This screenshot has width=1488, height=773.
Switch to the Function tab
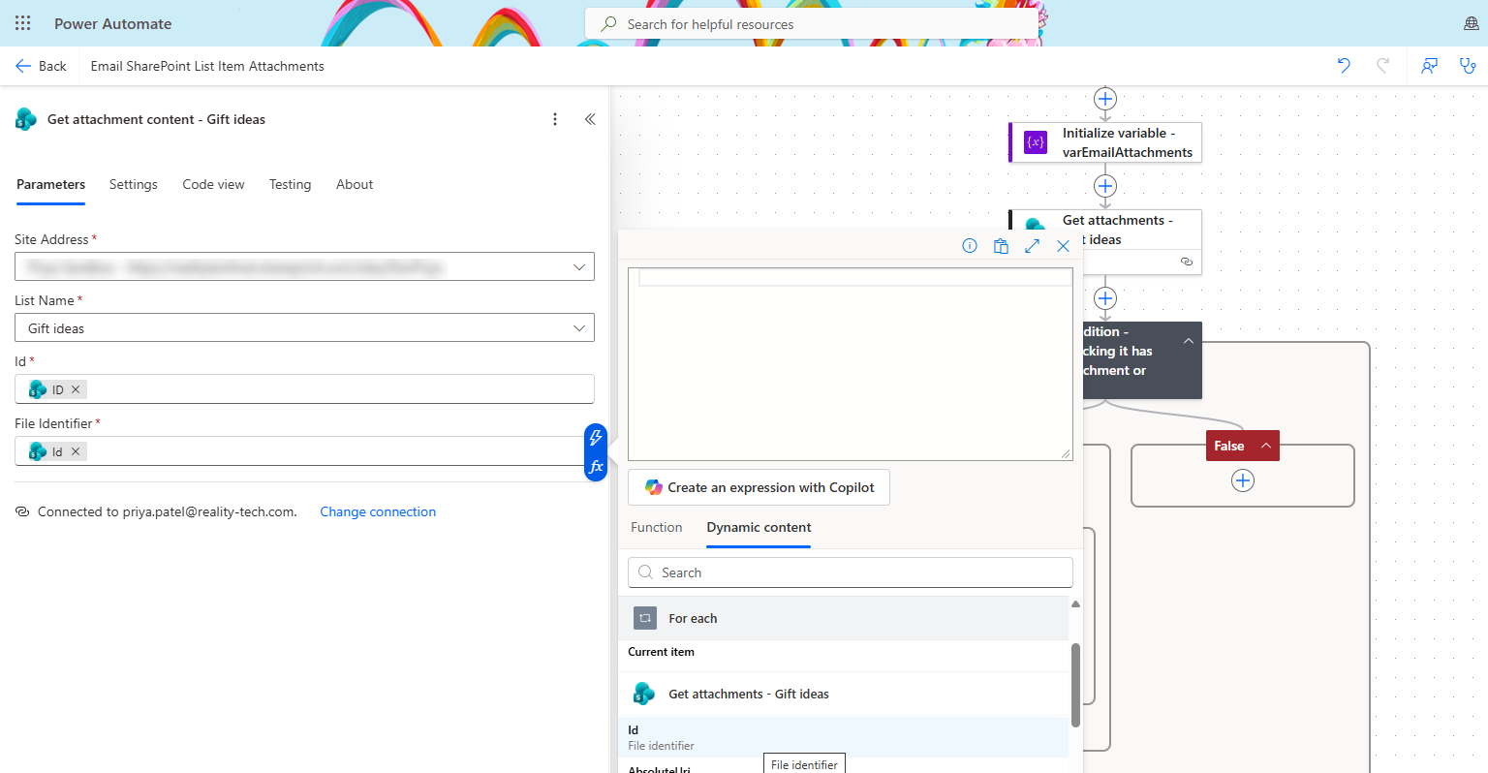click(x=657, y=527)
